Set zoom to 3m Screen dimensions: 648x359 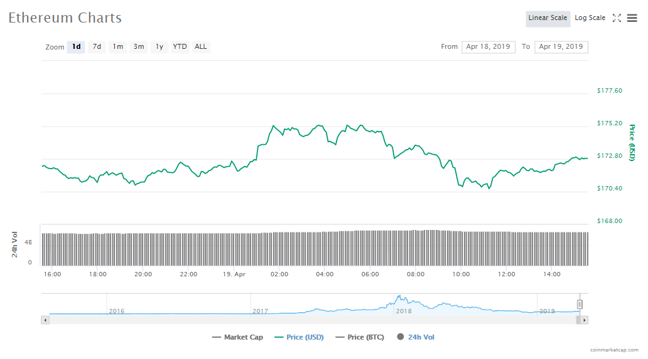click(139, 47)
